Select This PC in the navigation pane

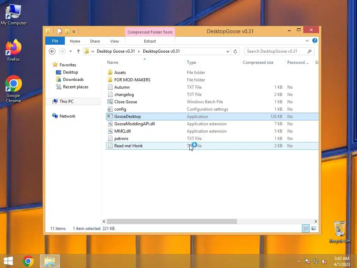click(73, 102)
